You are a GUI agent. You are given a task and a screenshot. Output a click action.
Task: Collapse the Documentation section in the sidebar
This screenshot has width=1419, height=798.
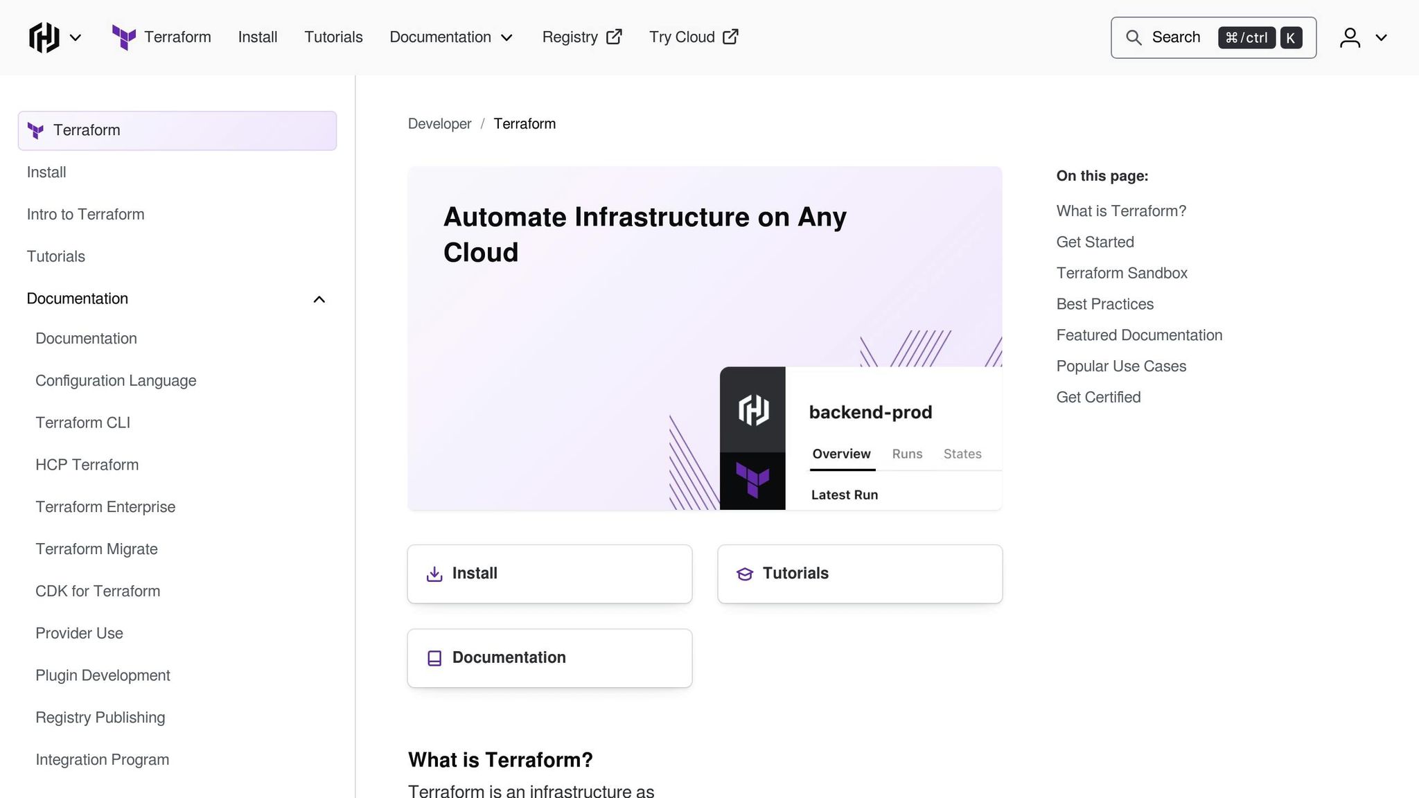319,299
